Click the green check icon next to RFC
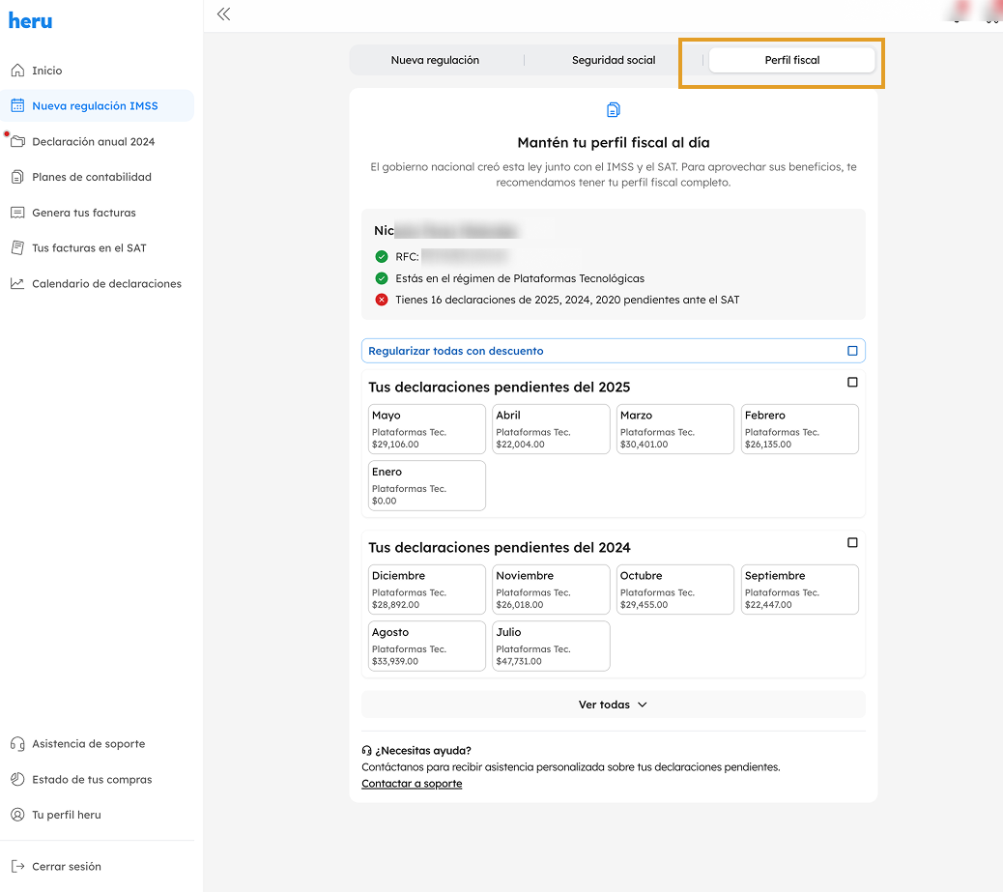 click(x=382, y=257)
